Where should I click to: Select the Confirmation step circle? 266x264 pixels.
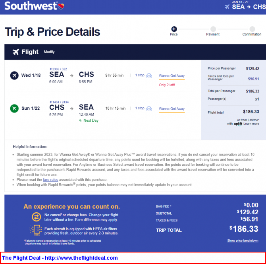coord(252,29)
